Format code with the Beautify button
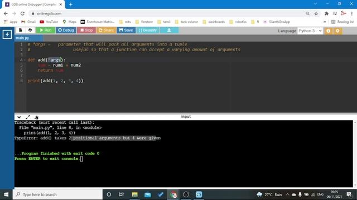The width and height of the screenshot is (357, 200). (x=147, y=30)
